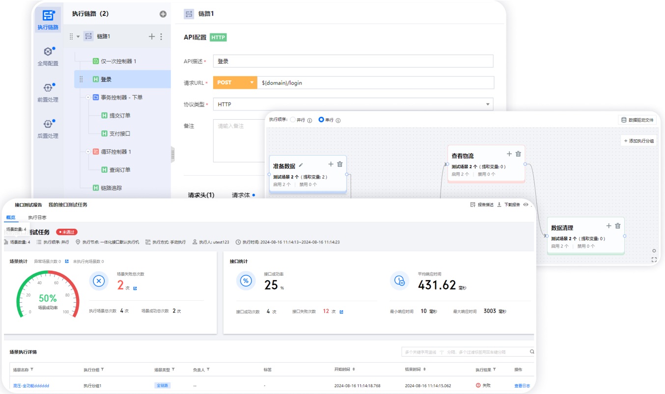Filter the 负责人 column
The height and width of the screenshot is (394, 665).
point(208,369)
